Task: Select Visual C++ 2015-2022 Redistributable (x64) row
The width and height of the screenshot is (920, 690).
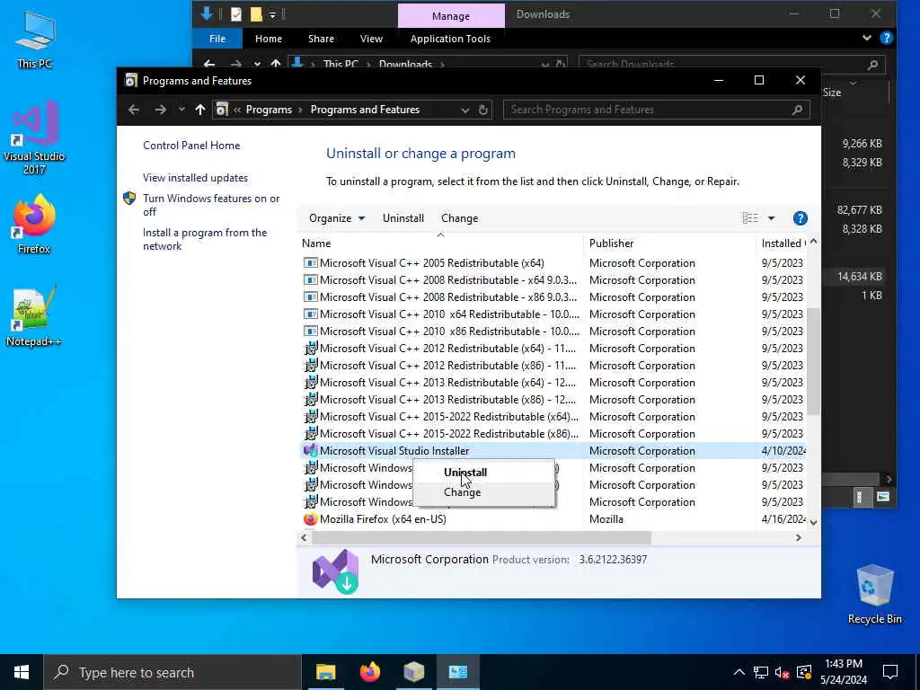Action: pyautogui.click(x=553, y=417)
